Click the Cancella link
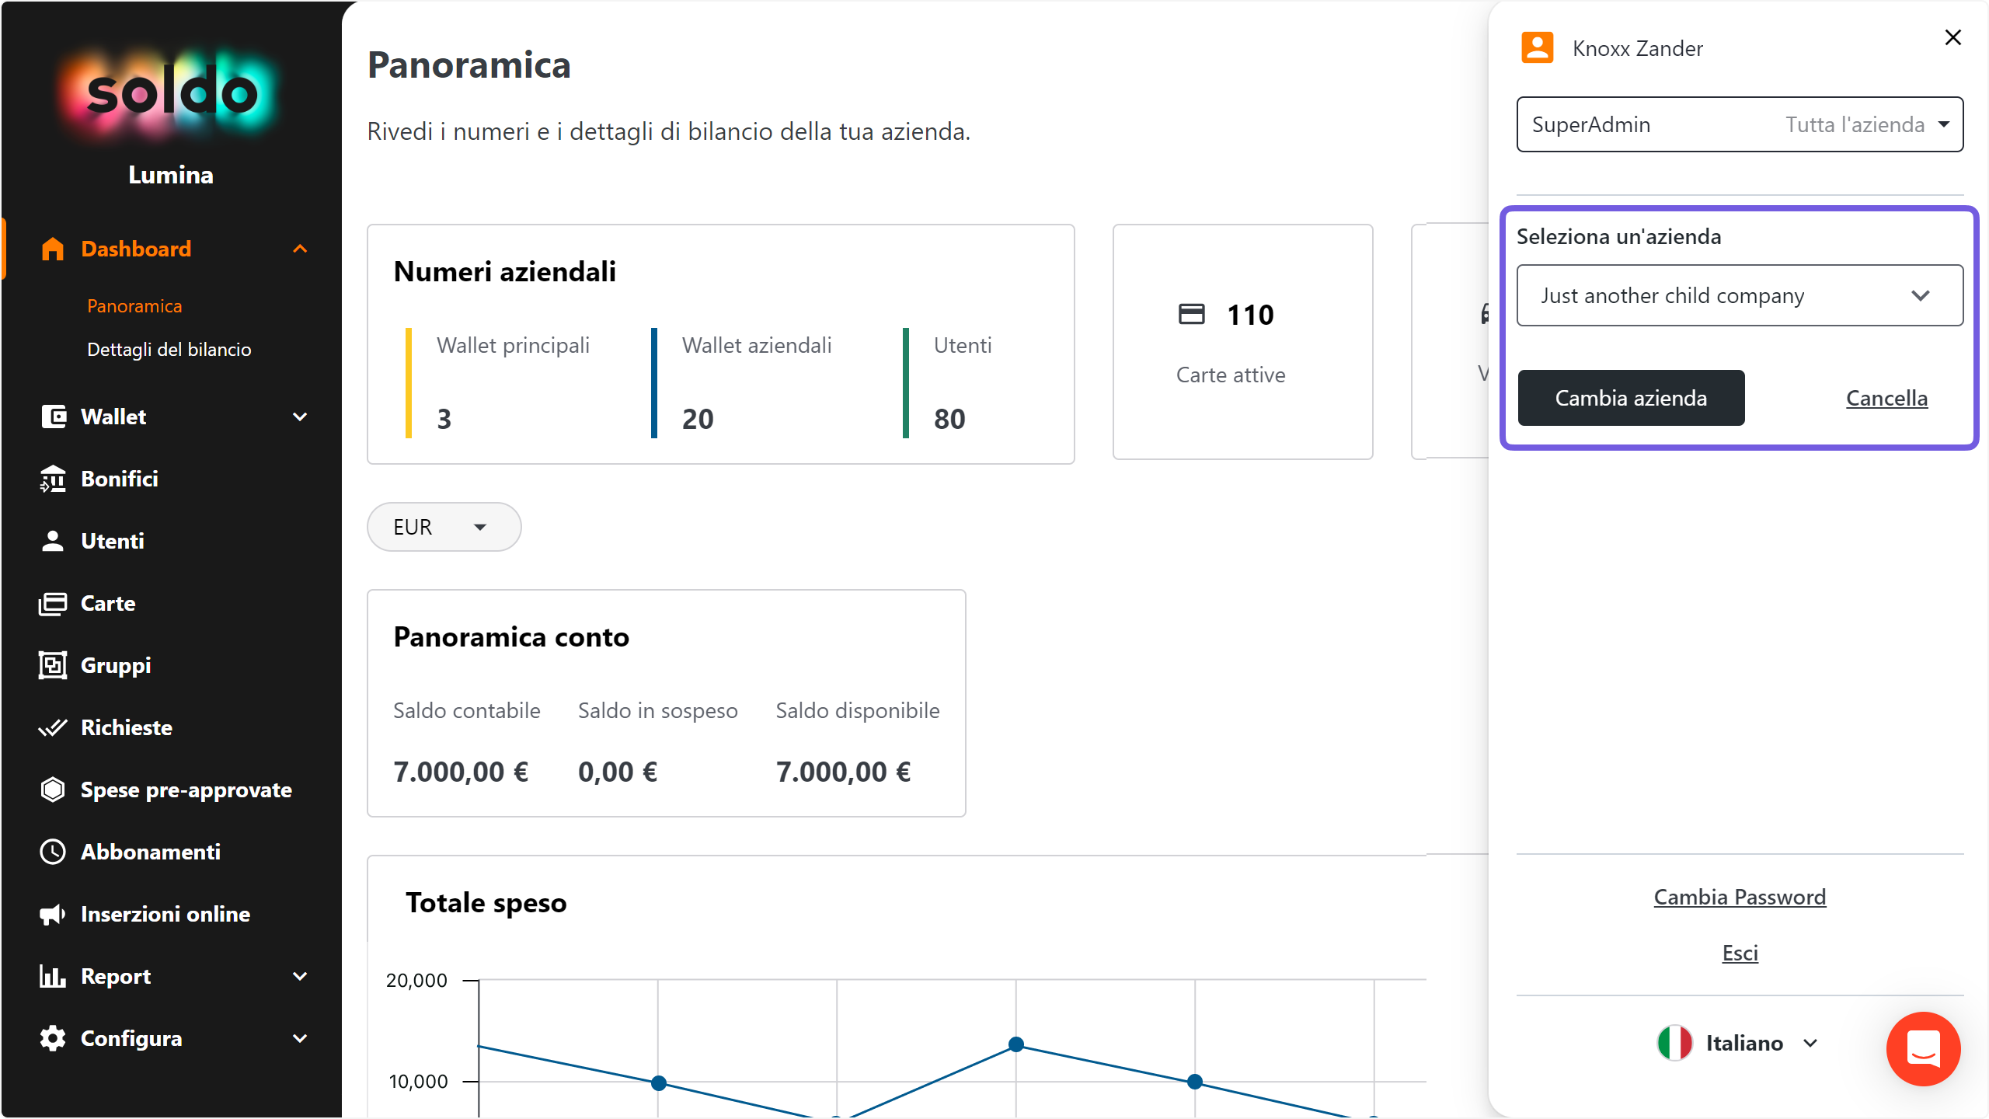Viewport: 1989px width, 1119px height. (x=1886, y=398)
